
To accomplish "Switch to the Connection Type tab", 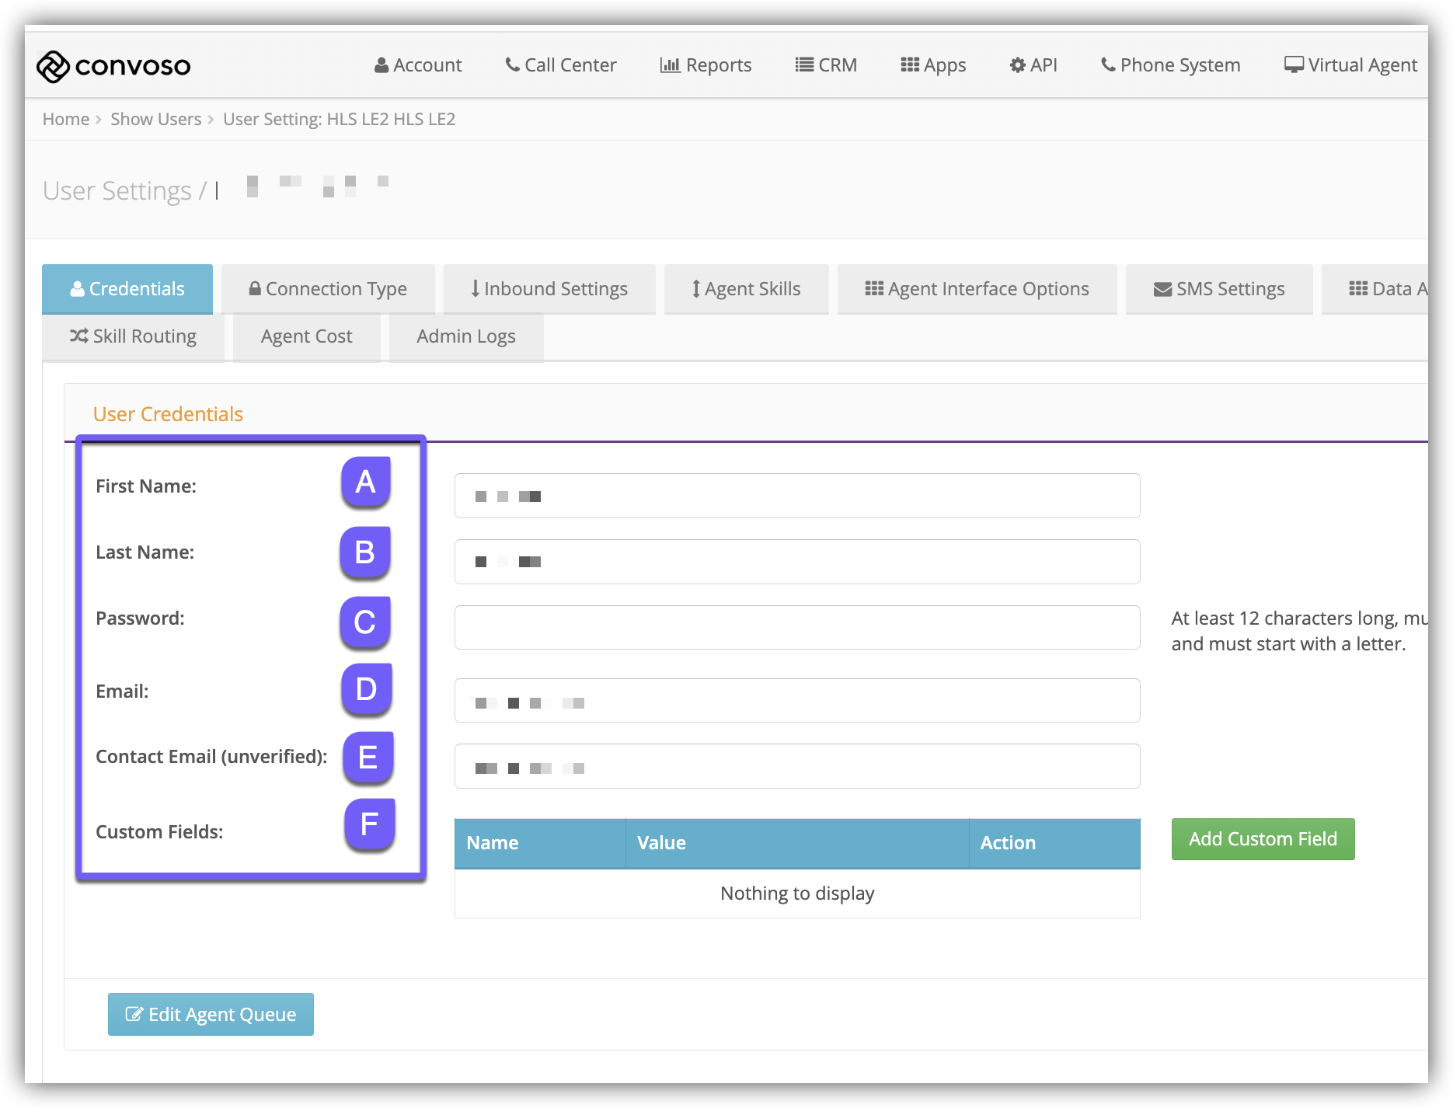I will pyautogui.click(x=328, y=289).
